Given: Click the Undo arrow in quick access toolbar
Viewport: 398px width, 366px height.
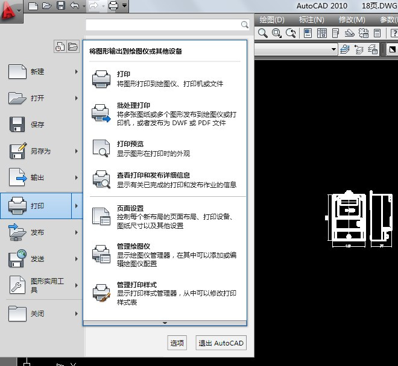Looking at the screenshot, I should [x=74, y=5].
